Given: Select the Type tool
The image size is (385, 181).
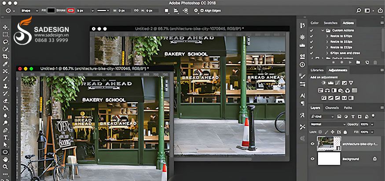Looking at the screenshot, I should 5,137.
